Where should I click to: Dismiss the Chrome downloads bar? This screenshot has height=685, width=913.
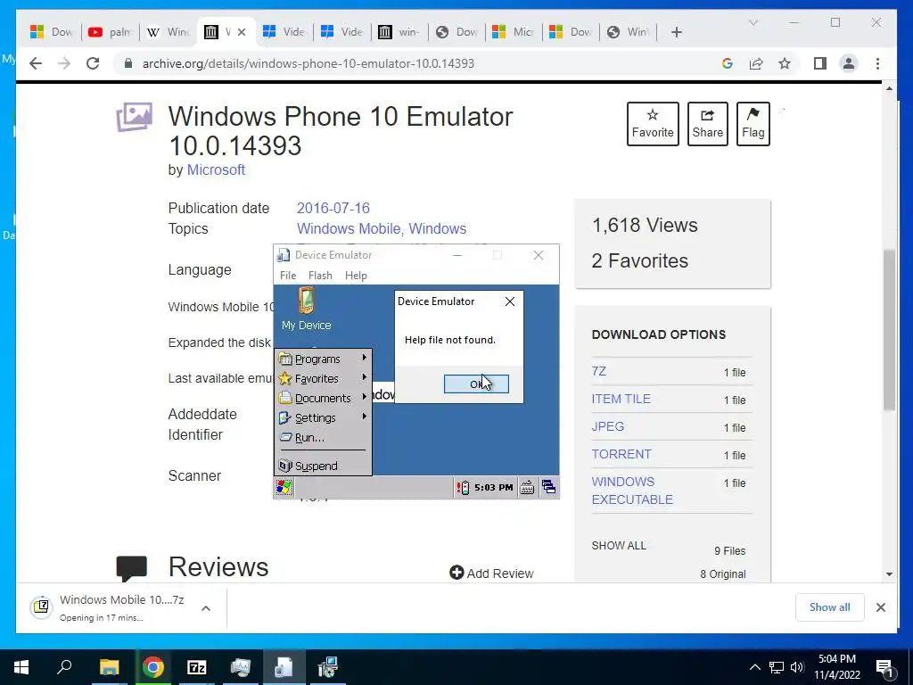pyautogui.click(x=880, y=607)
